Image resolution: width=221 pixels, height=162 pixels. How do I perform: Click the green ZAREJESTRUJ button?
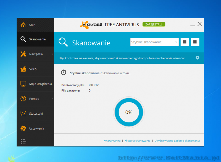coord(154,24)
